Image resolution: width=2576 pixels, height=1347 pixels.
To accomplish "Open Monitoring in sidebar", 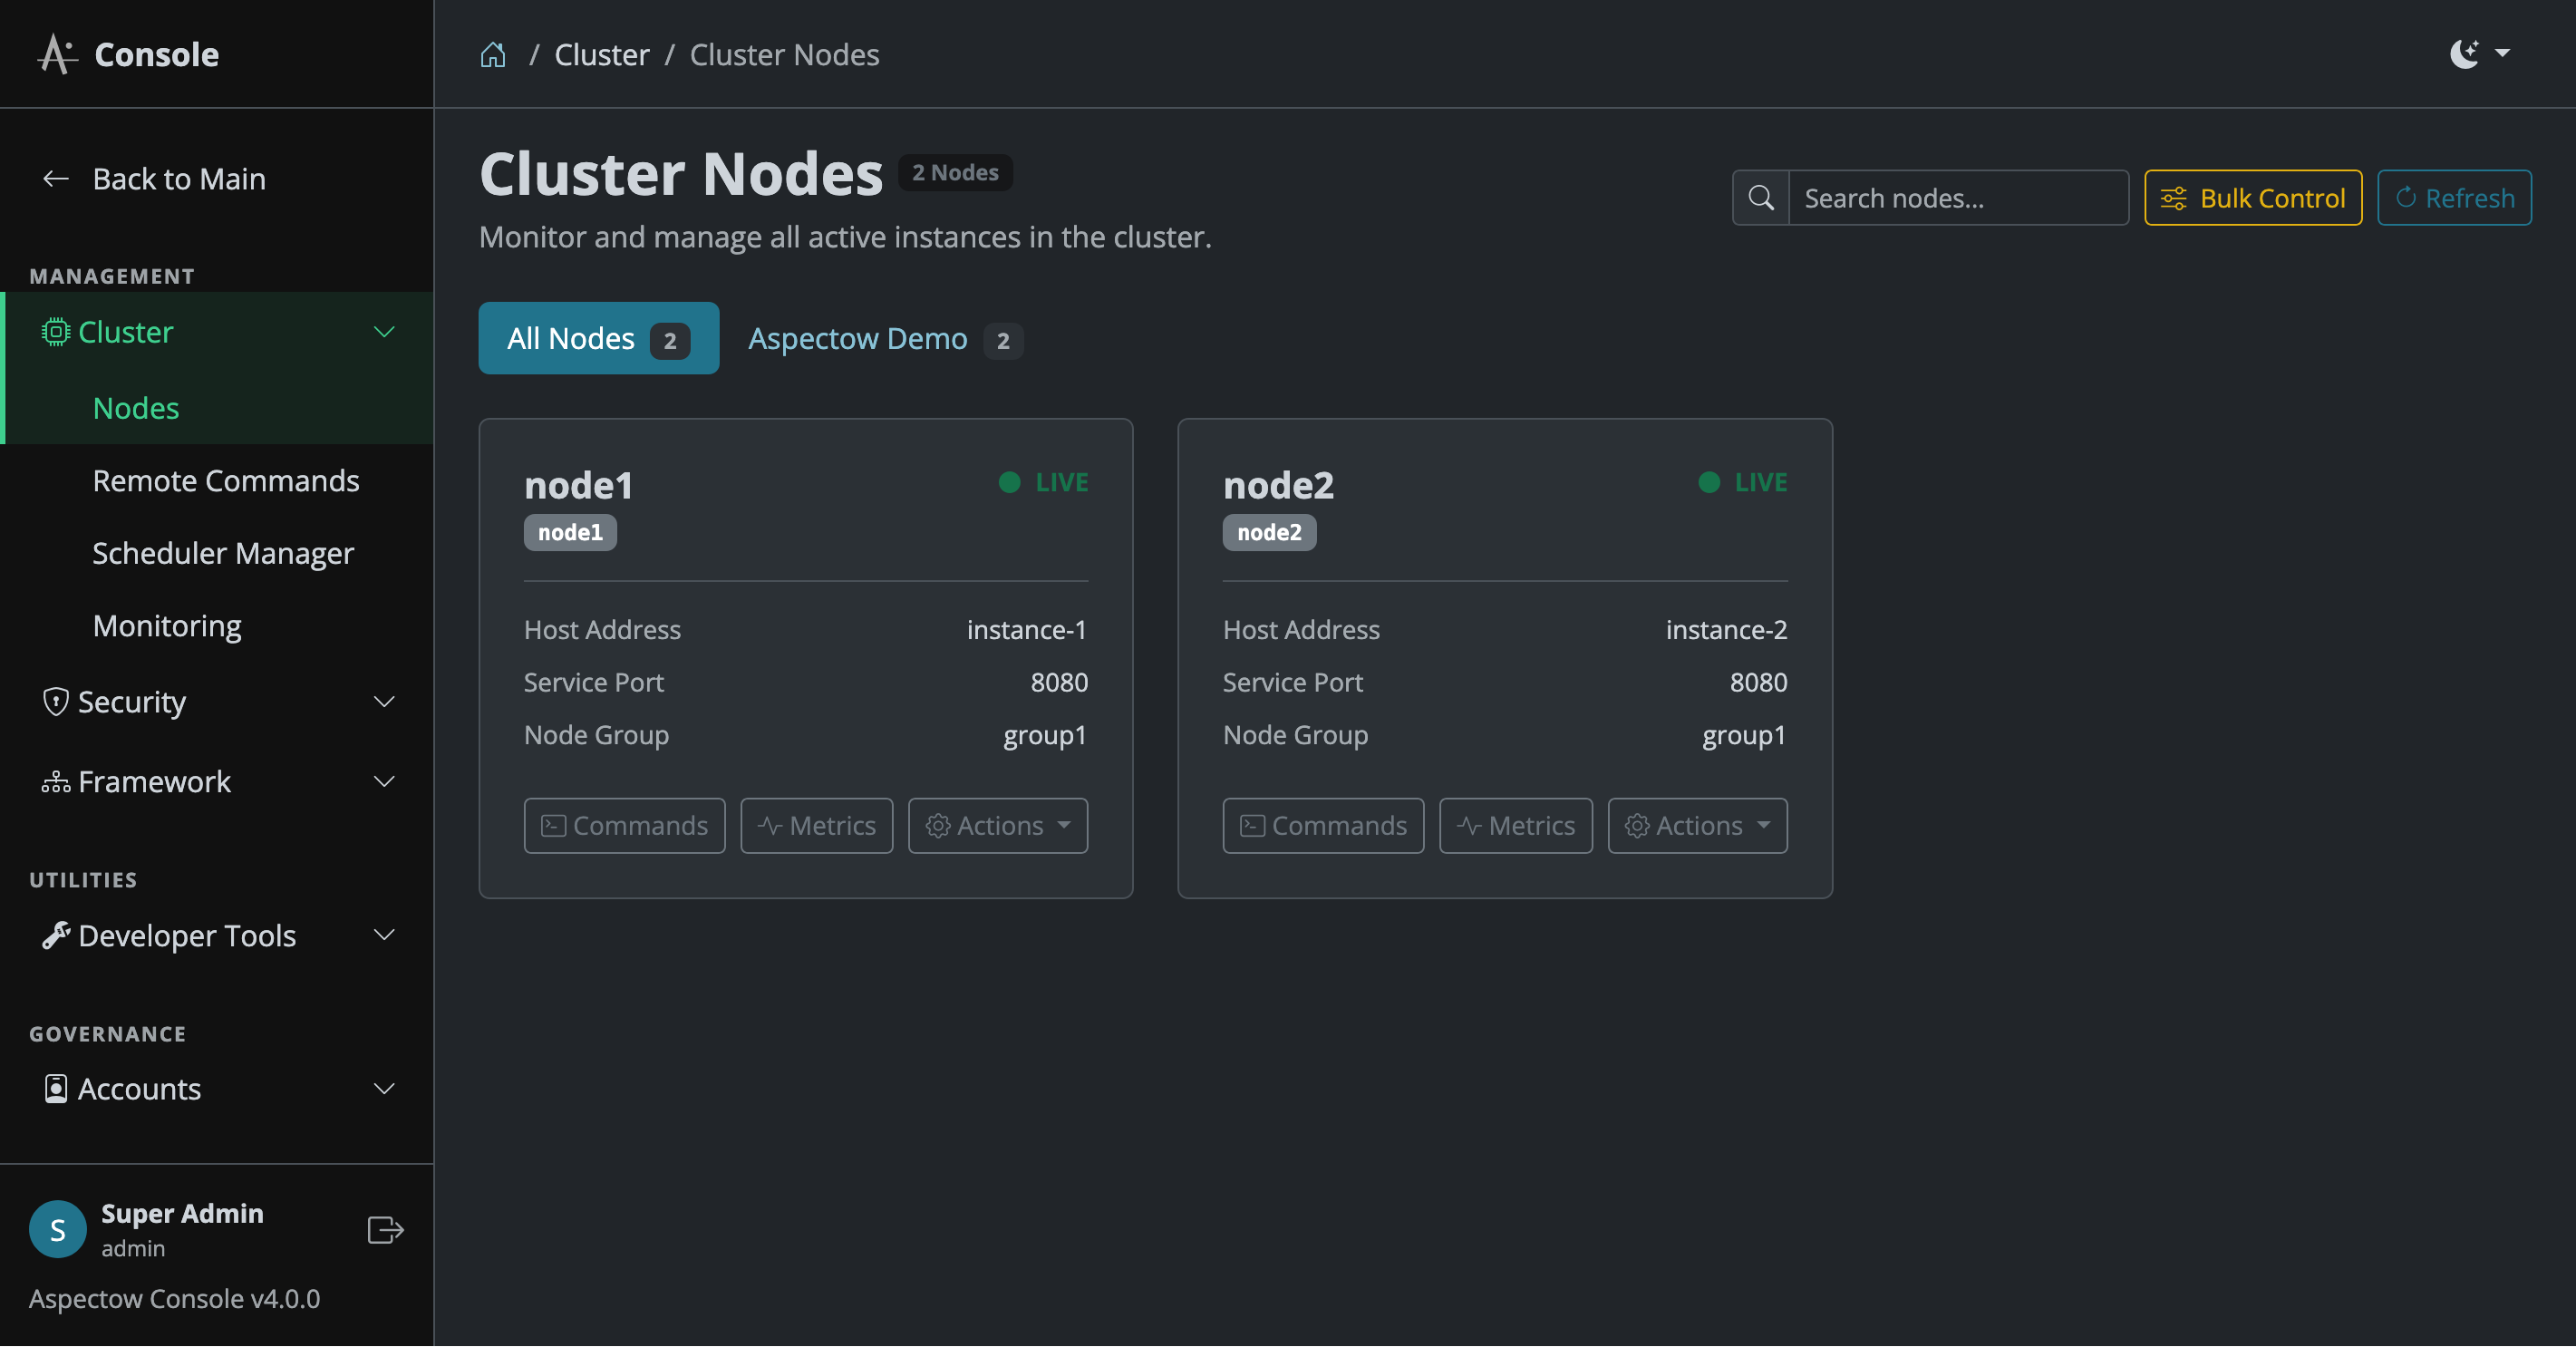I will click(x=167, y=626).
